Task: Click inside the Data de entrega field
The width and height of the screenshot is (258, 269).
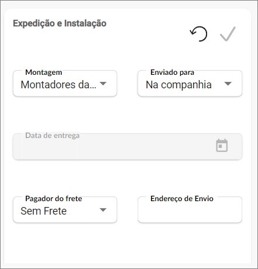Action: pos(128,147)
